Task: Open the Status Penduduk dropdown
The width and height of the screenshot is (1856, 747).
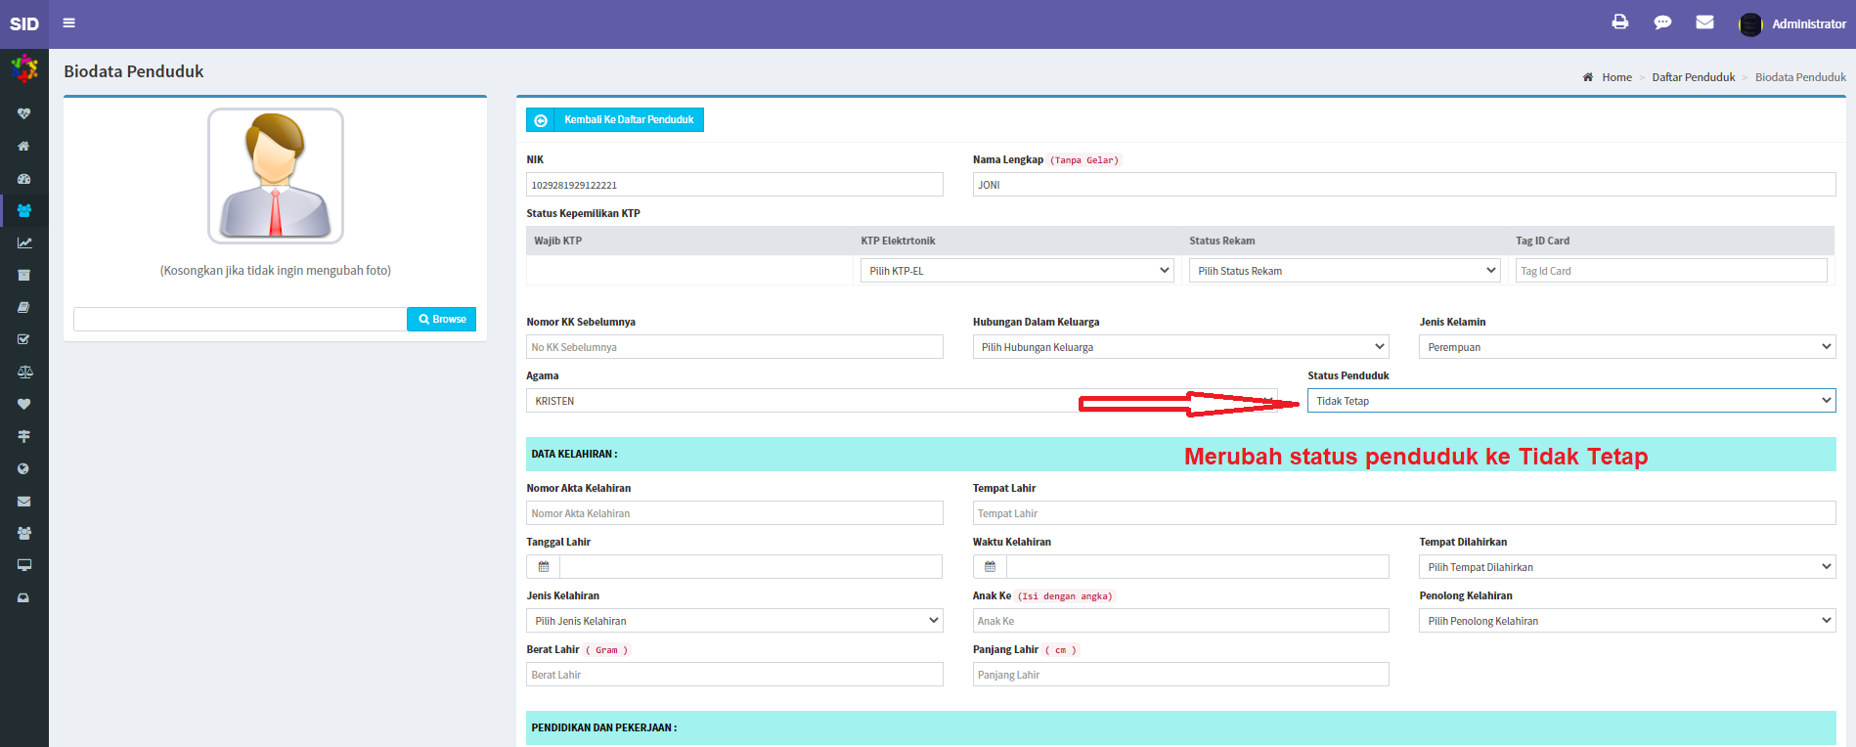Action: [x=1571, y=401]
